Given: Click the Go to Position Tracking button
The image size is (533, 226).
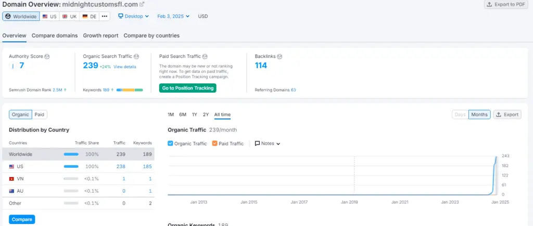Looking at the screenshot, I should point(187,88).
